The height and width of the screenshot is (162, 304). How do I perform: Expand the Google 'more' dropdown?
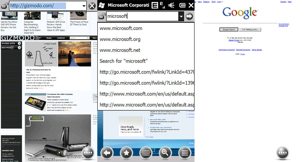220,2
